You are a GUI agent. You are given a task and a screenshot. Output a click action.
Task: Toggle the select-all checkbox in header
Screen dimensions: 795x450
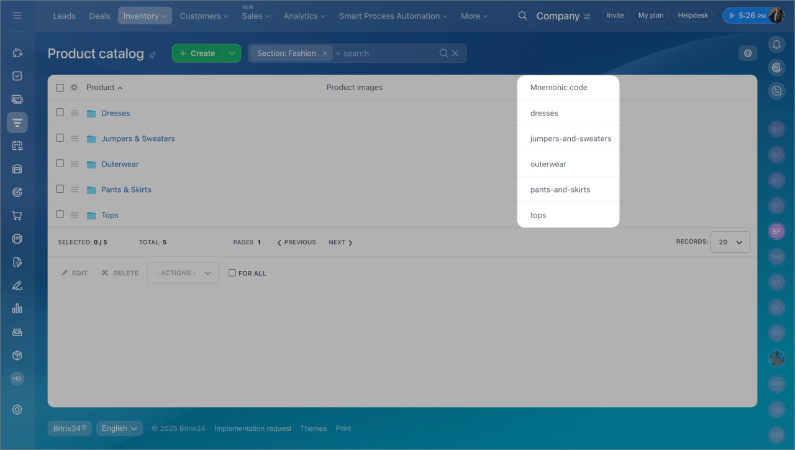click(x=60, y=88)
